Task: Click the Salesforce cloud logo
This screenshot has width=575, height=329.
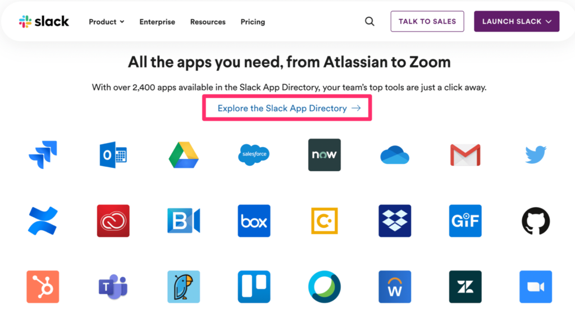Action: [254, 154]
